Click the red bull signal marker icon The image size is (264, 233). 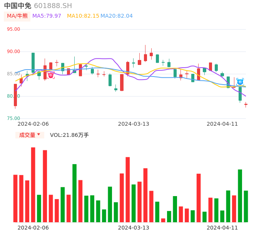pos(51,75)
